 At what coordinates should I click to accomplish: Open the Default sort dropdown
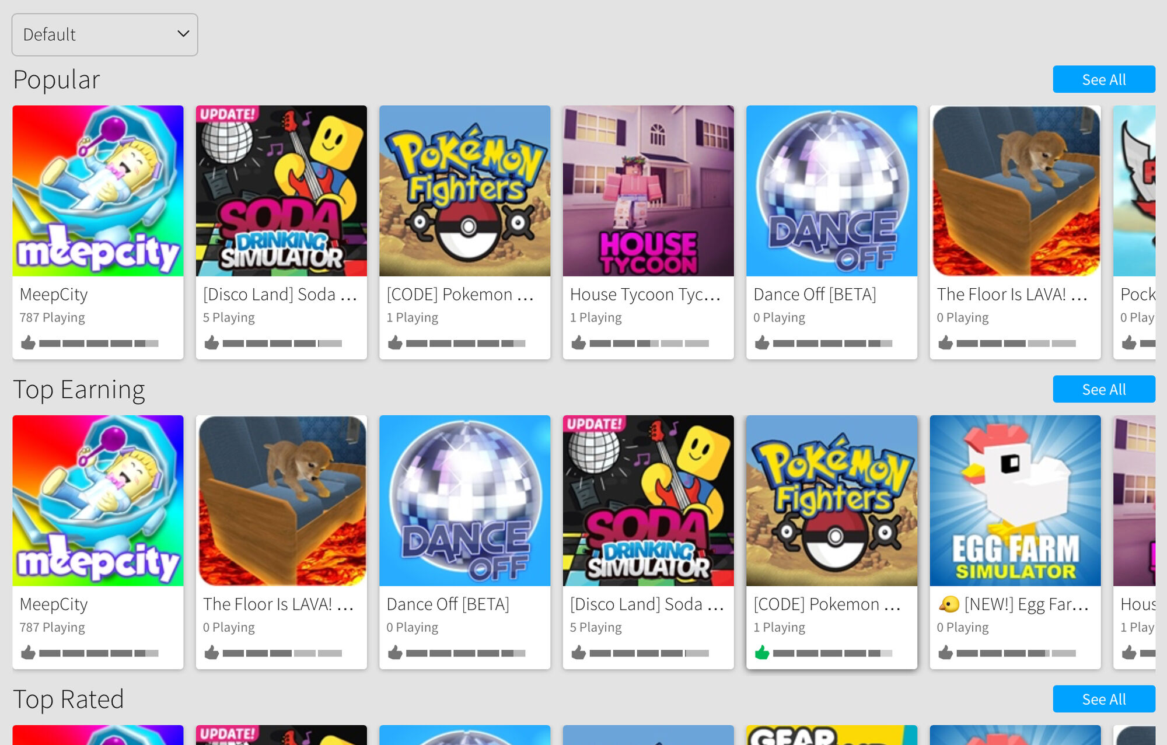click(x=104, y=35)
